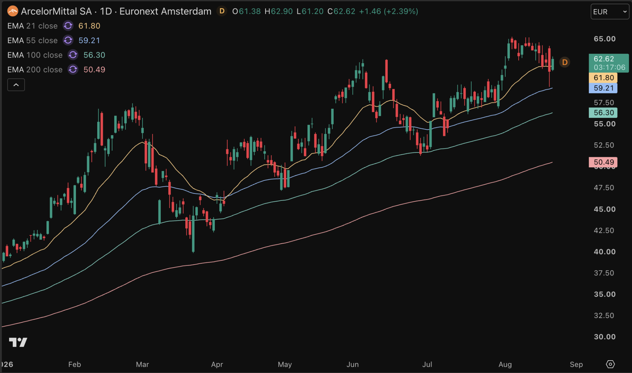Click the low price value 61.20
Viewport: 632px width, 373px height.
312,11
